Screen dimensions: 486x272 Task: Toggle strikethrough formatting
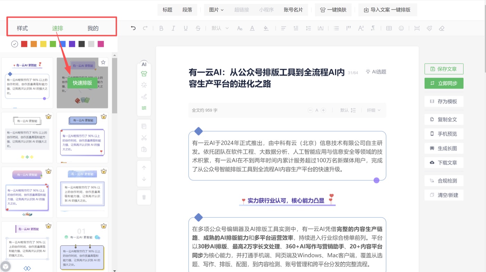pyautogui.click(x=198, y=28)
